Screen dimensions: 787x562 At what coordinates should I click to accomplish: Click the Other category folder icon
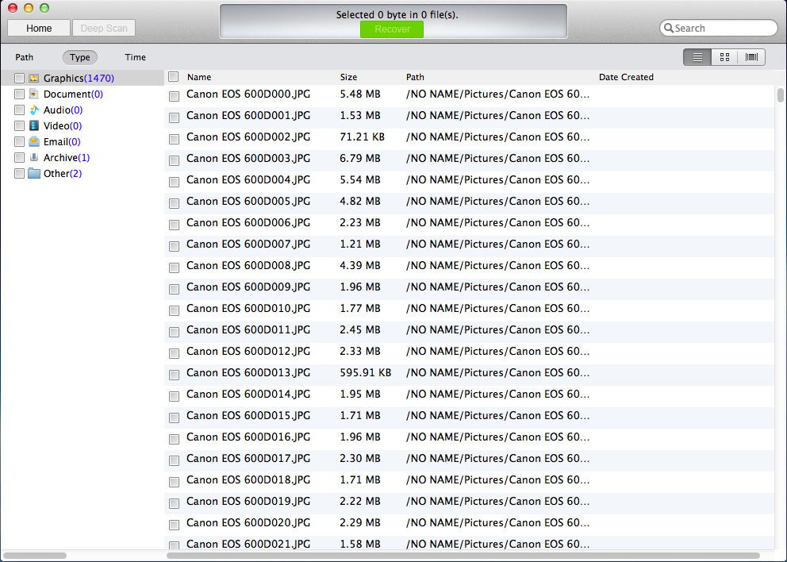tap(33, 174)
